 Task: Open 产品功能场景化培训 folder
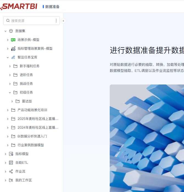[32, 110]
